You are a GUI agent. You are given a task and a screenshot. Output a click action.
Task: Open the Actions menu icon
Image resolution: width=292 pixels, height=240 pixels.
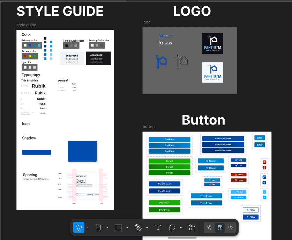[x=192, y=227]
